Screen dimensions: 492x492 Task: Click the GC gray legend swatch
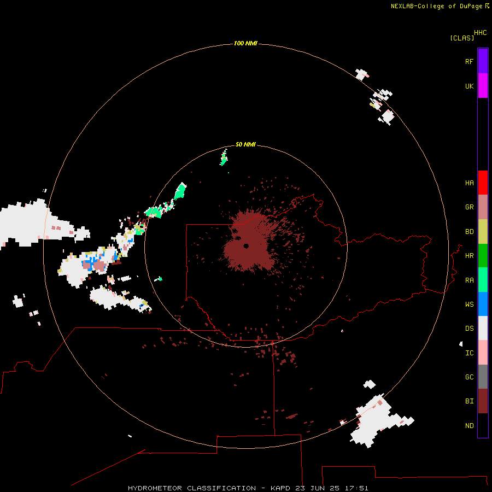click(x=483, y=377)
